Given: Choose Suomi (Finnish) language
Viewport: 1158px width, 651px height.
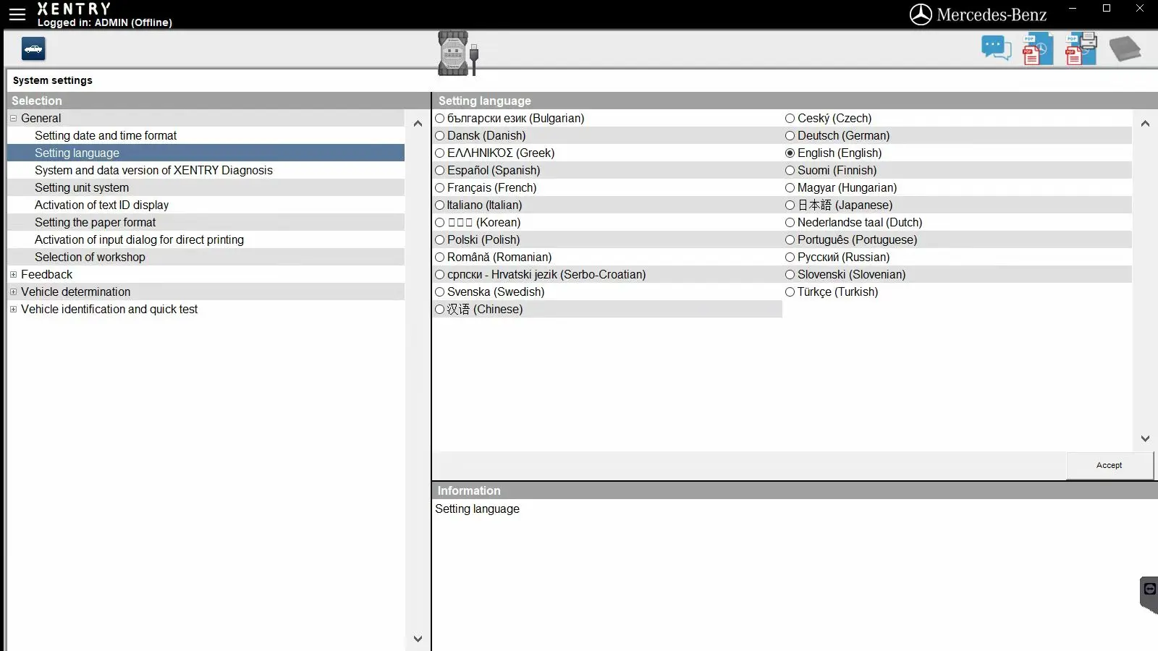Looking at the screenshot, I should point(790,170).
